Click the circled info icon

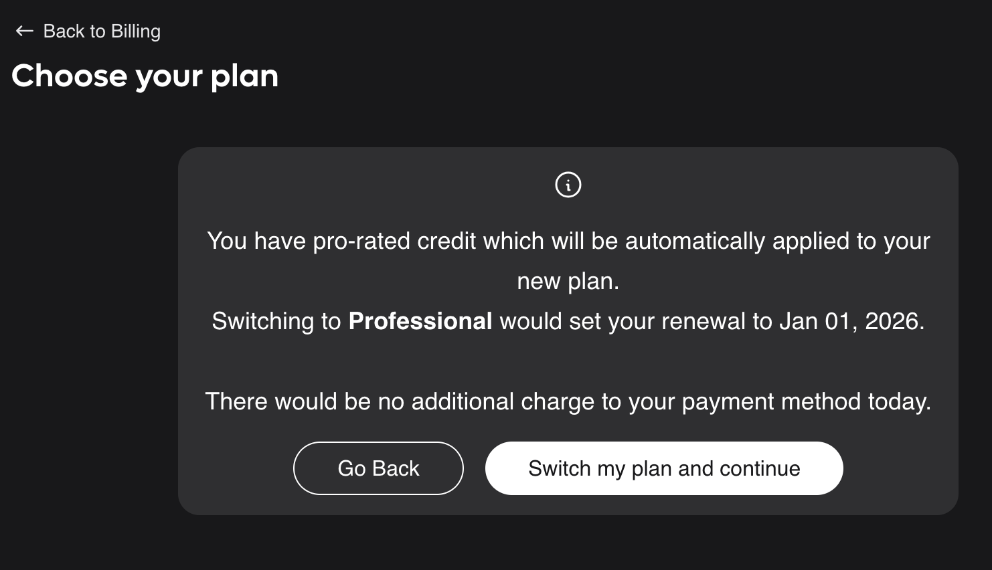point(568,185)
